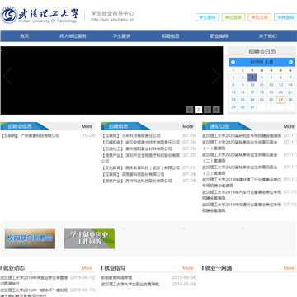The image size is (297, 297).
Task: Open More in 就业指导 section
Action: [x=188, y=268]
